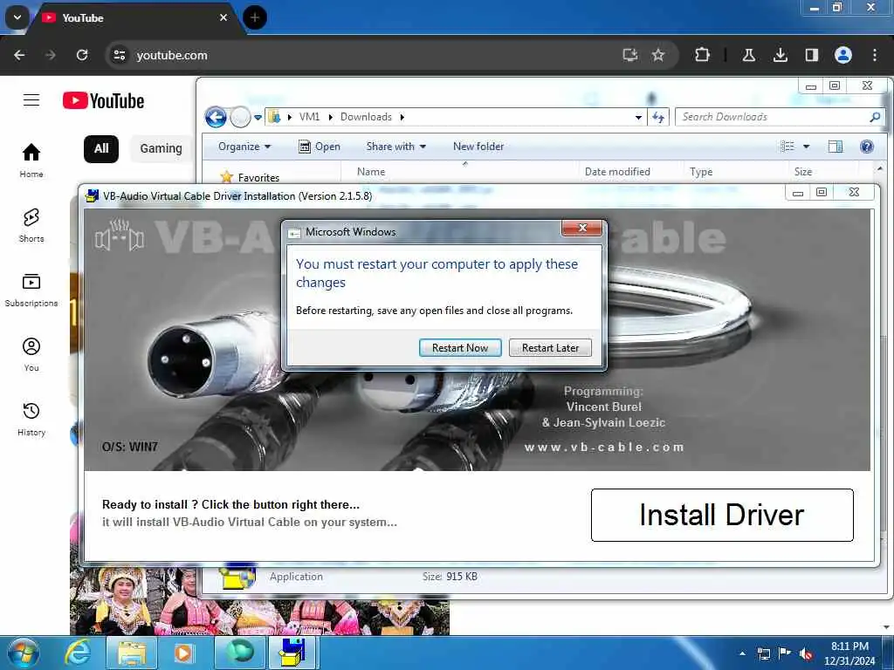Choose Restart Later in the dialog
The height and width of the screenshot is (670, 894).
coord(550,347)
